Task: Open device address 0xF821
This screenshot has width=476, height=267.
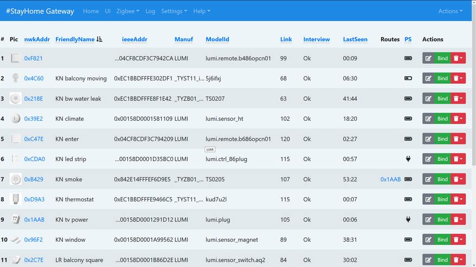Action: pos(34,58)
